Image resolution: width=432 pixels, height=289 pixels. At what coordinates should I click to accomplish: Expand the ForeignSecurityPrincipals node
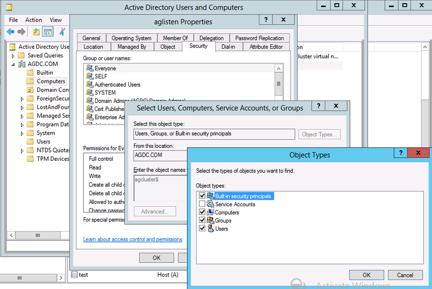(22, 99)
